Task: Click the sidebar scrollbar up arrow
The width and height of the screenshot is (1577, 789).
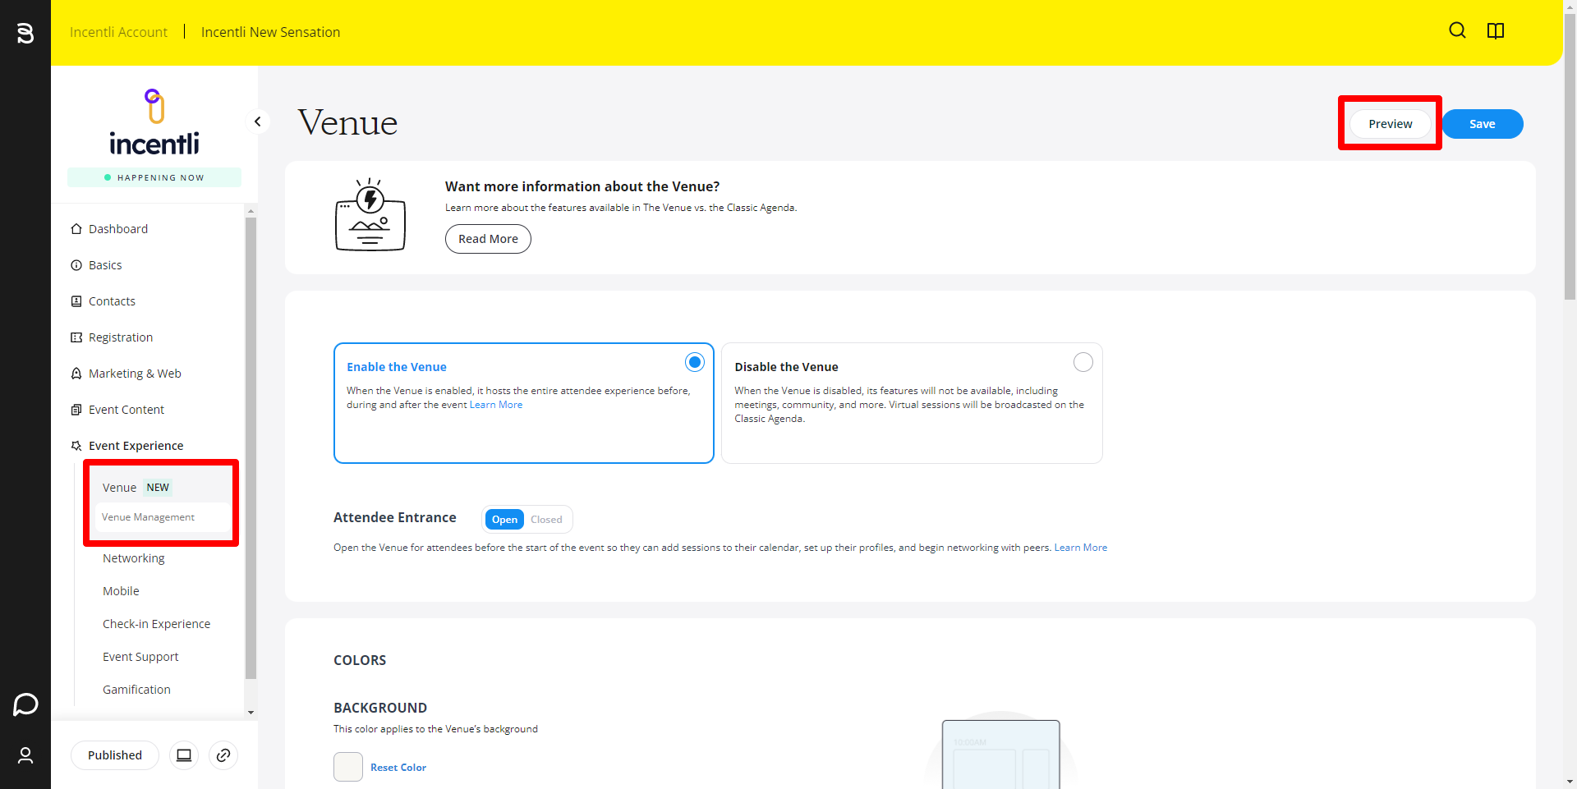Action: pos(251,211)
